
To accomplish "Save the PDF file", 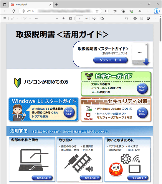I will click(x=142, y=19).
